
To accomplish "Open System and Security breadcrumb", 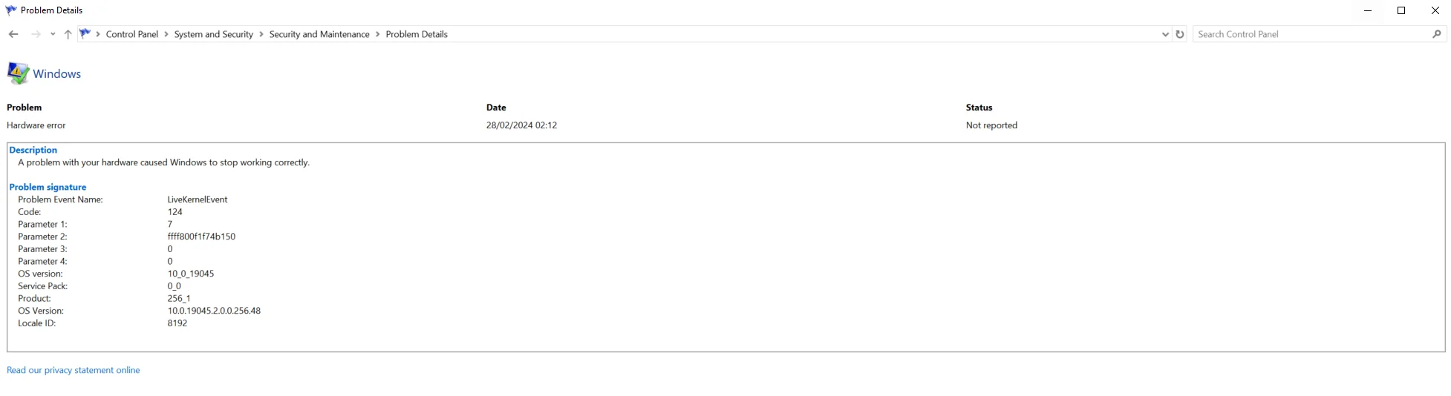I will pyautogui.click(x=213, y=34).
